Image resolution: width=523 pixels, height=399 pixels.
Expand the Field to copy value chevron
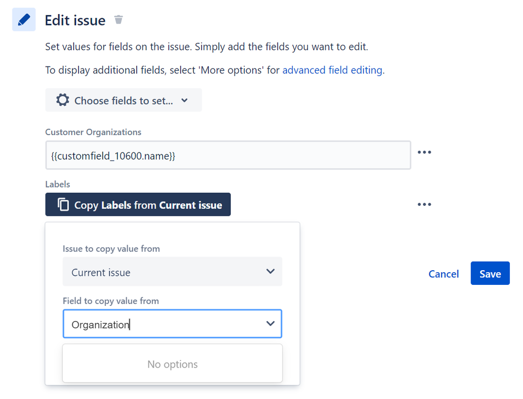coord(270,324)
